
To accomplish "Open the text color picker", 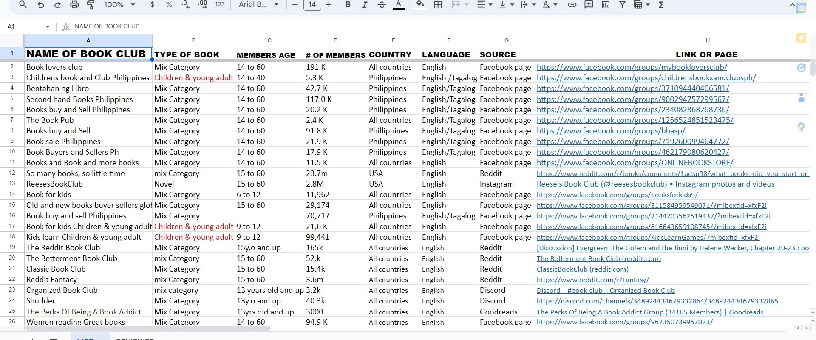I will tap(399, 5).
